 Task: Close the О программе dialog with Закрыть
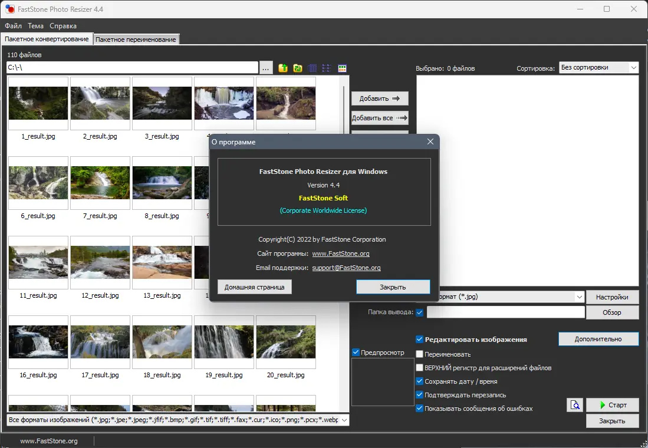tap(393, 286)
